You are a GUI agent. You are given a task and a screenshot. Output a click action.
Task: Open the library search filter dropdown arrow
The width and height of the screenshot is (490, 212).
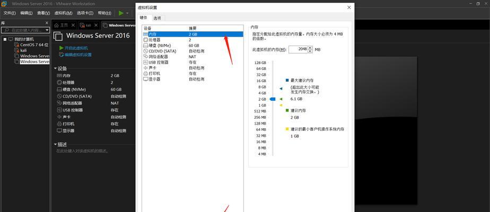[x=47, y=30]
